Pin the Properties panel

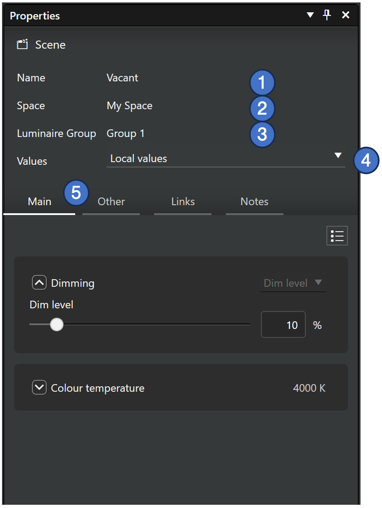pyautogui.click(x=327, y=15)
